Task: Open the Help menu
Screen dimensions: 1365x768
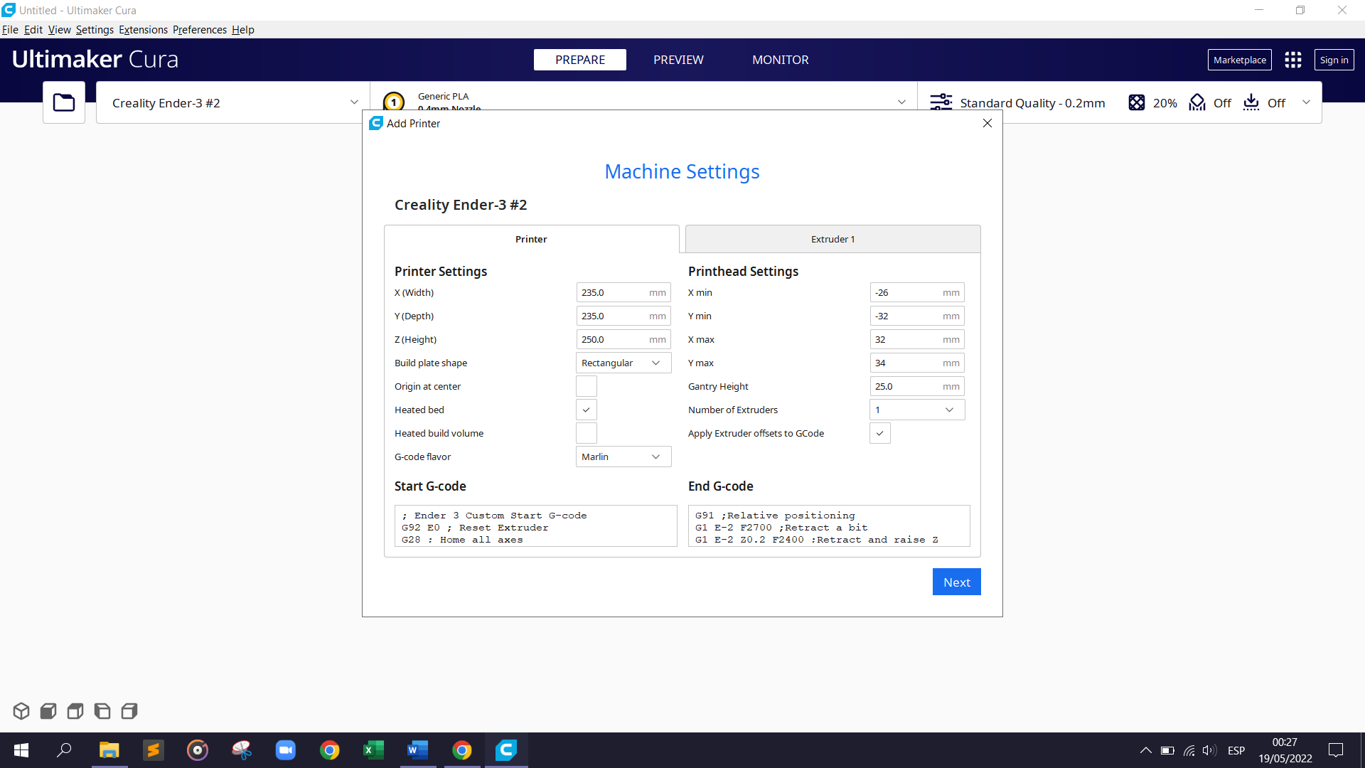Action: (x=242, y=29)
